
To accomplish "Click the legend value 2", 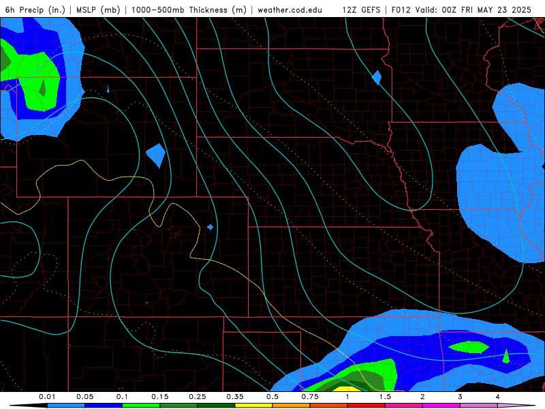I will [x=422, y=397].
